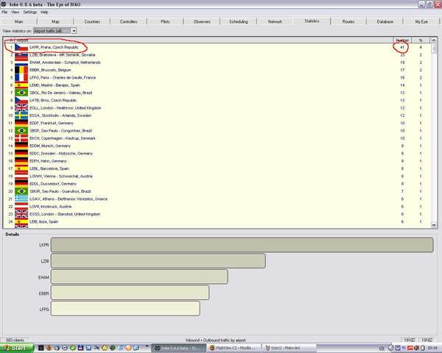Select the EDDC, Dresden - Klotzsche row
The width and height of the screenshot is (442, 353).
tap(217, 154)
